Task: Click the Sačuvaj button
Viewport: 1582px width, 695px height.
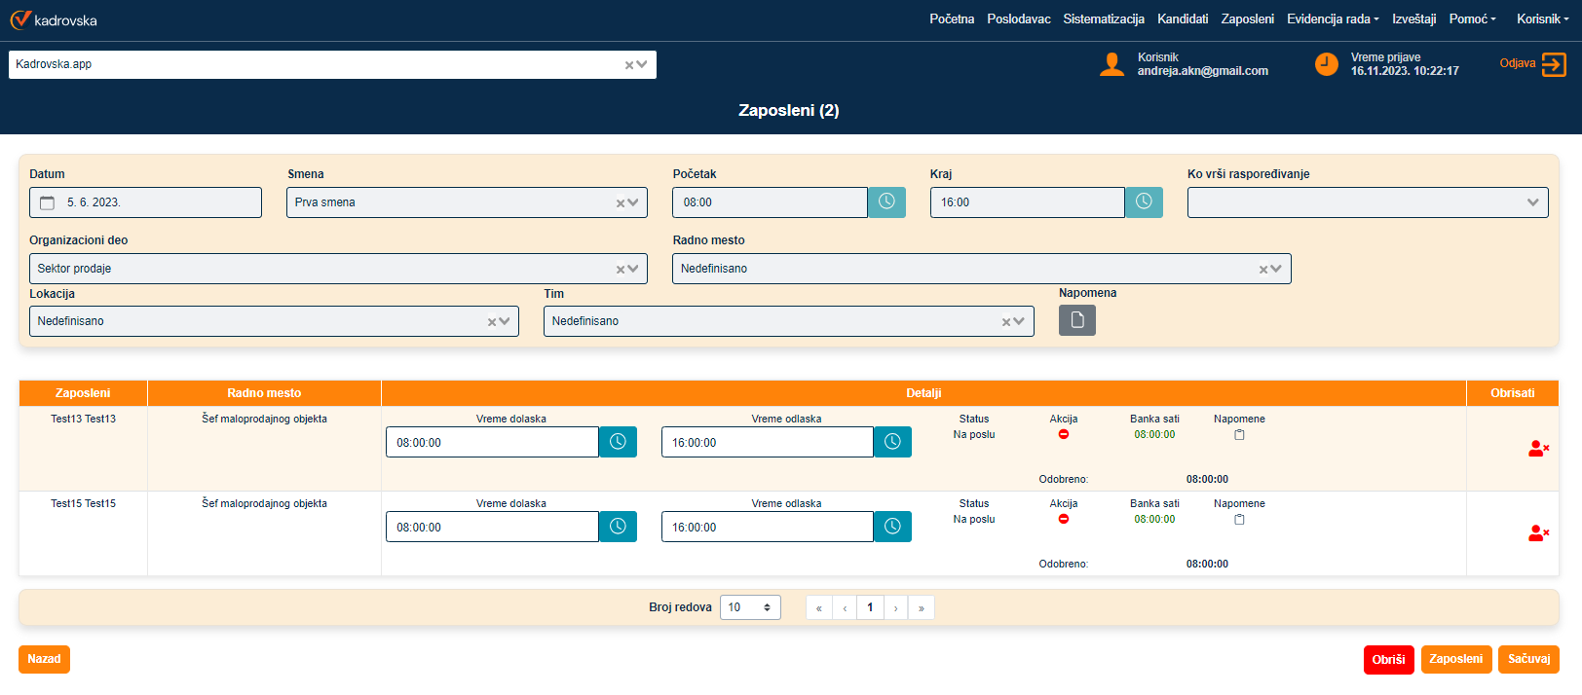Action: [1527, 659]
